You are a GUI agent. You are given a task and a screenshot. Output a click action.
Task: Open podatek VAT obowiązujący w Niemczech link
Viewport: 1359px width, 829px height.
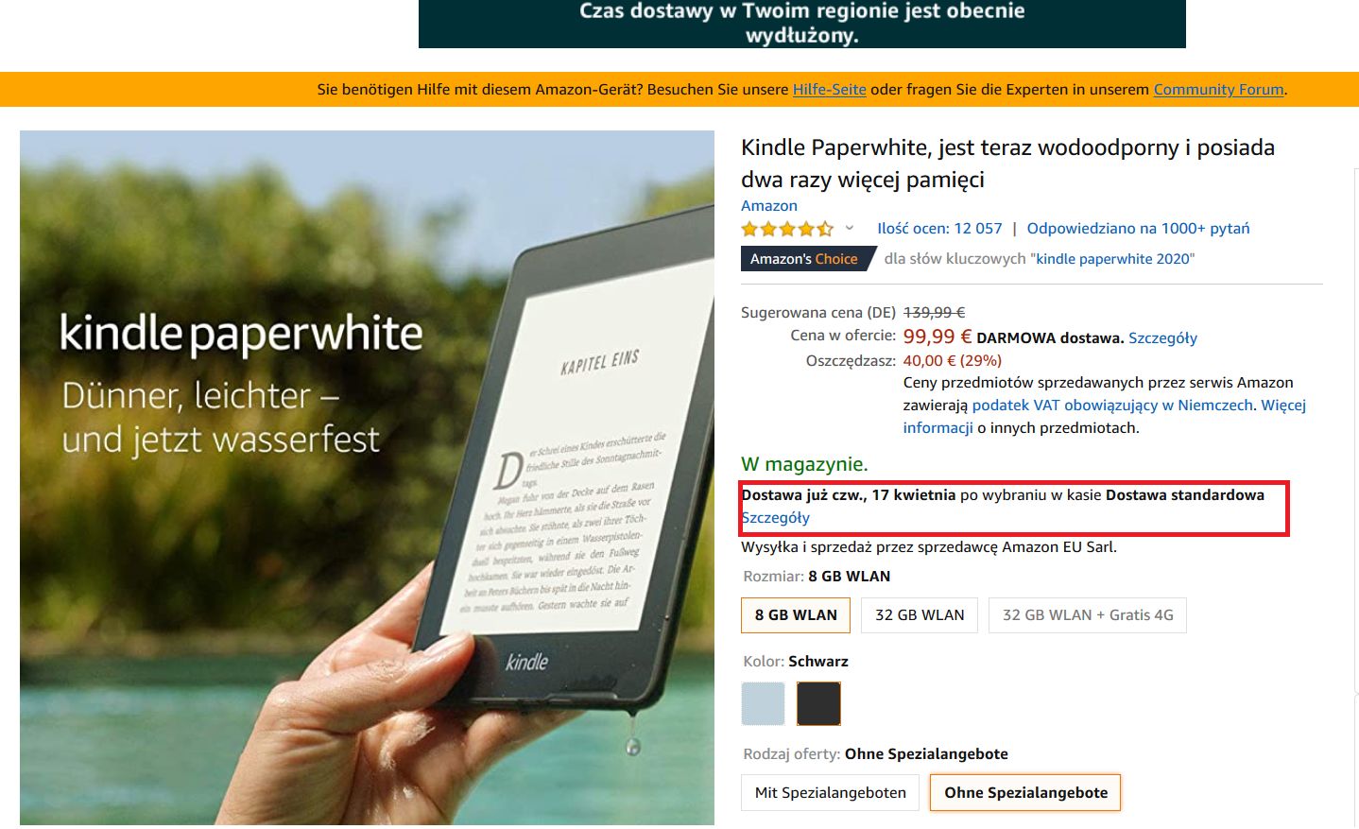coord(1112,406)
